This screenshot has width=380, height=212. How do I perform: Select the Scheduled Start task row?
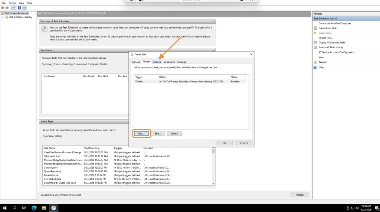coord(127,156)
